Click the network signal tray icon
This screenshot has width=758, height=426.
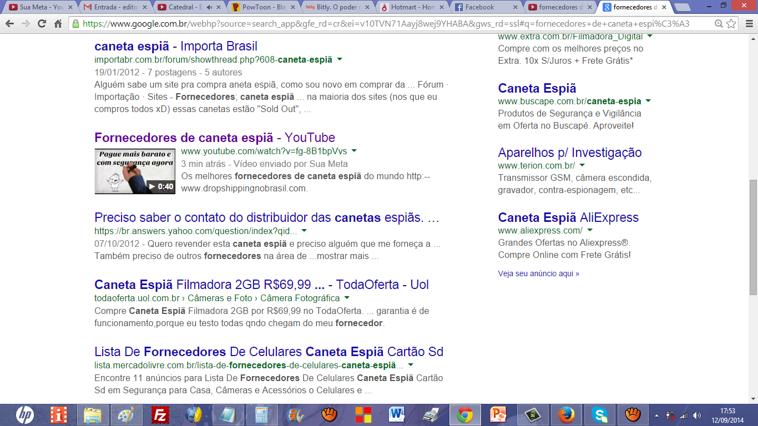coord(684,415)
